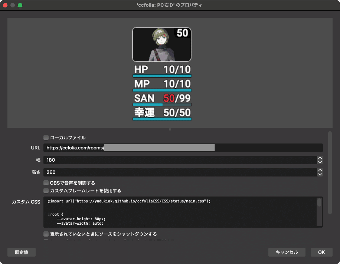
Task: Enable shutdown source when not visible
Action: [x=46, y=234]
